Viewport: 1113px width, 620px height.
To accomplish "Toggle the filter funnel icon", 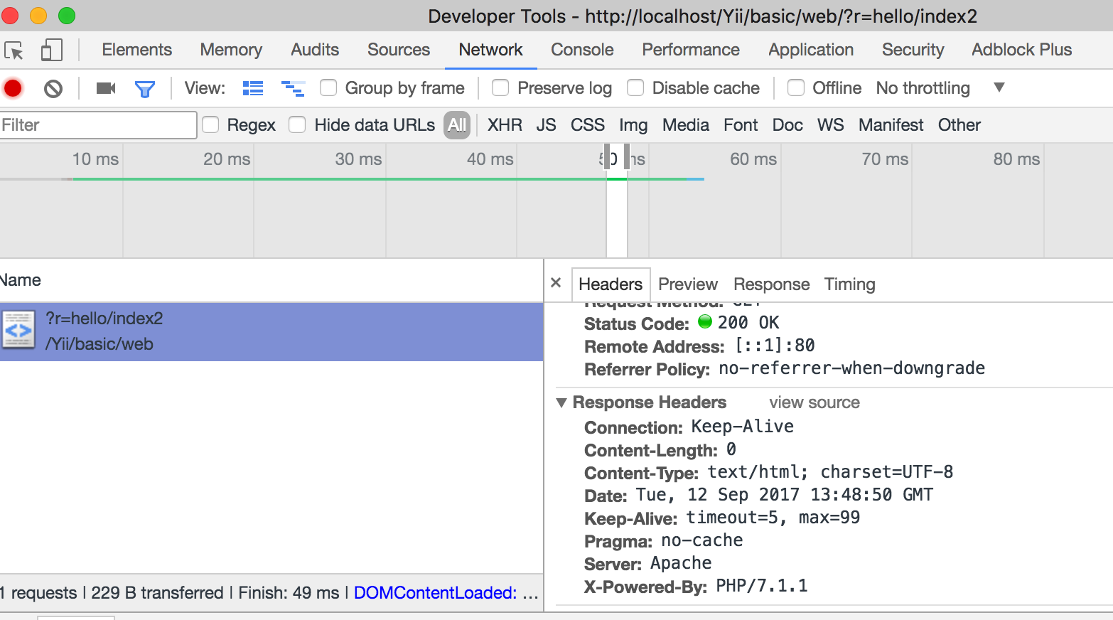I will click(145, 89).
